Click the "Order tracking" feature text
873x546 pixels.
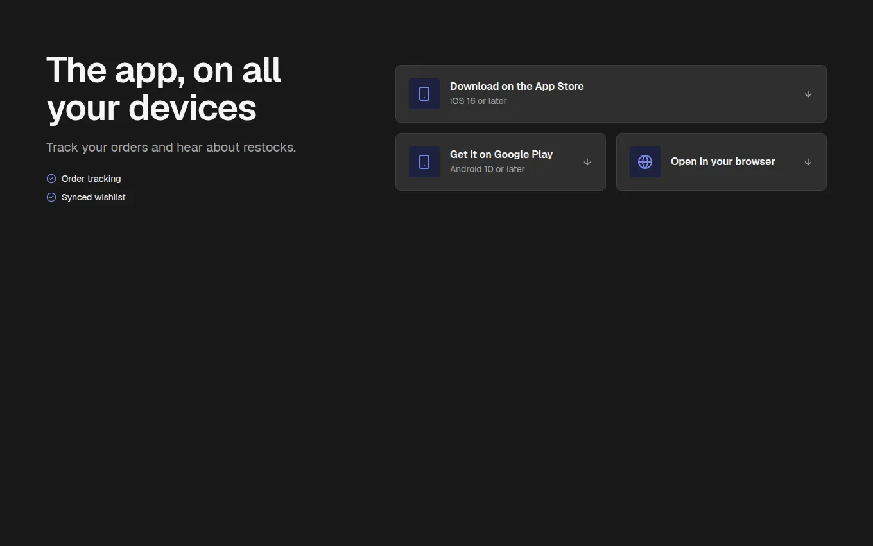(91, 179)
